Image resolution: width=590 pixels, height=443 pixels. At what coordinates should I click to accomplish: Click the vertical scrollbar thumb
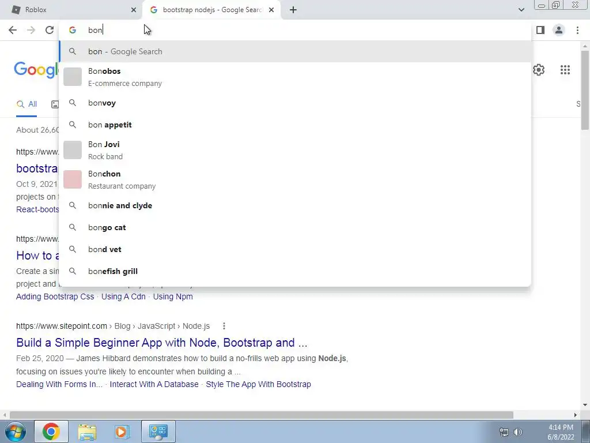[585, 91]
